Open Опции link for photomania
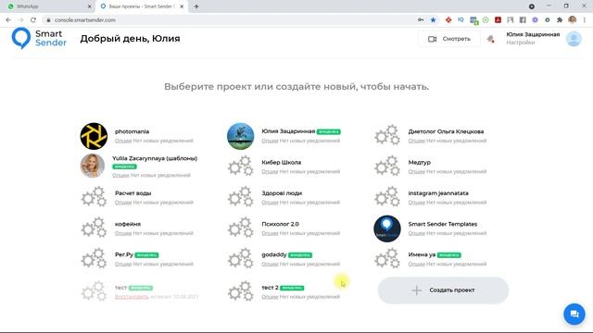Screen dimensions: 593x333 123,141
